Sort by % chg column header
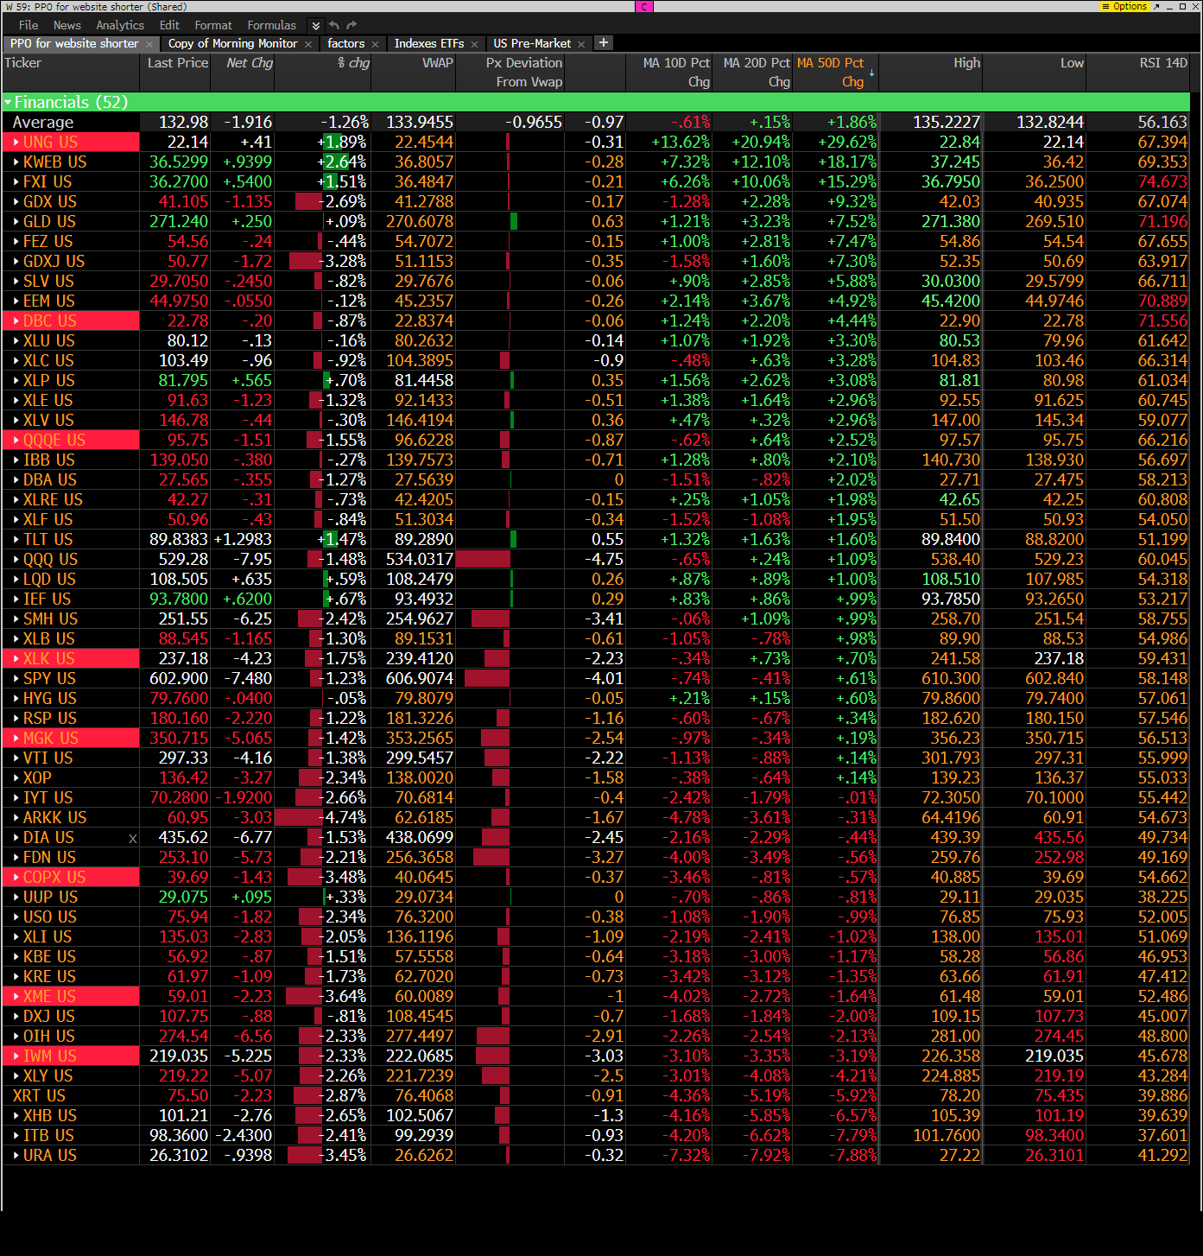 323,73
